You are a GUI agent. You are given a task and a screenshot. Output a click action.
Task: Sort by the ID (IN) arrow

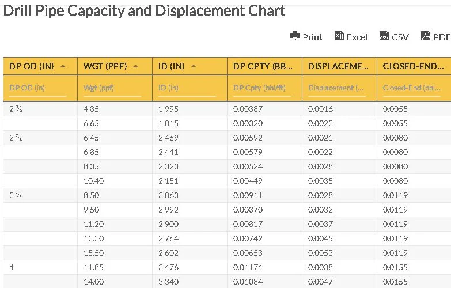click(x=194, y=66)
